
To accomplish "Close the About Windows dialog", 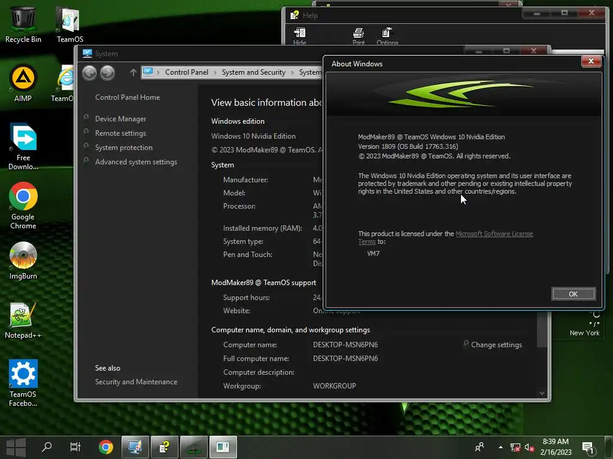I will pos(591,62).
